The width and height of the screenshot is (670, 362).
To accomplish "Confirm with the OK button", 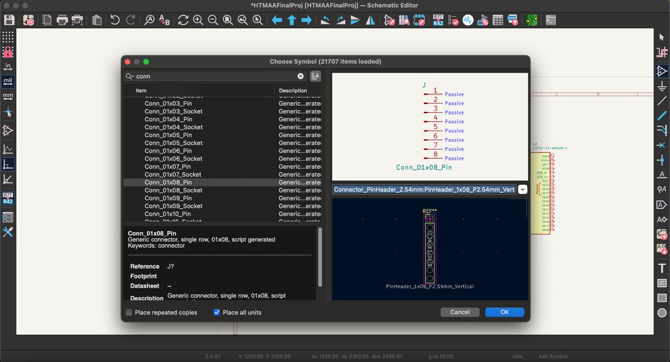I will 504,312.
